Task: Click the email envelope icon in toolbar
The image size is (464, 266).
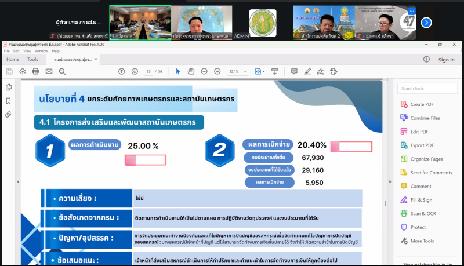Action: 49,71
